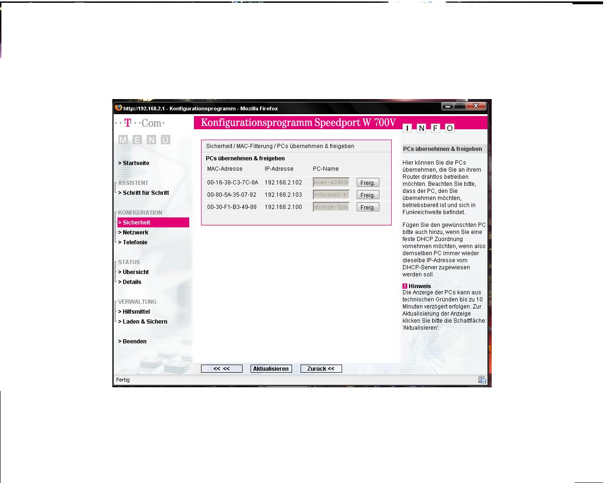Viewport: 604px width, 483px height.
Task: Click MAC address 00-16-38-C3-7C-8A
Action: (233, 182)
